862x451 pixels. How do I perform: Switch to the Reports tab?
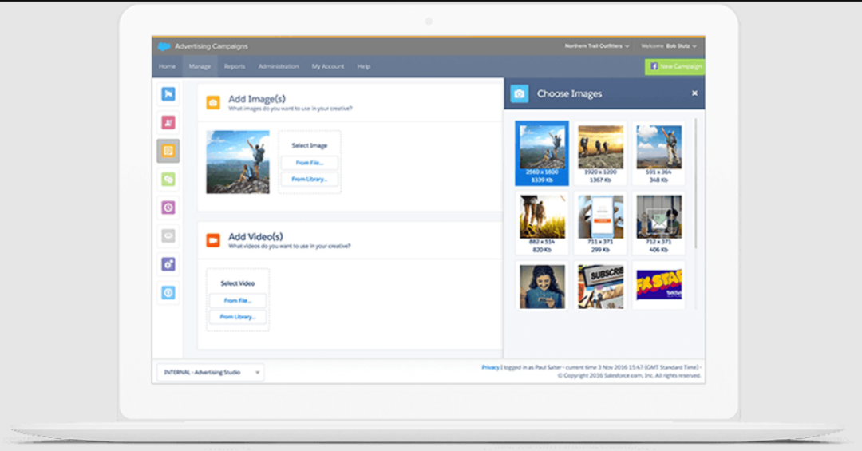(x=234, y=66)
